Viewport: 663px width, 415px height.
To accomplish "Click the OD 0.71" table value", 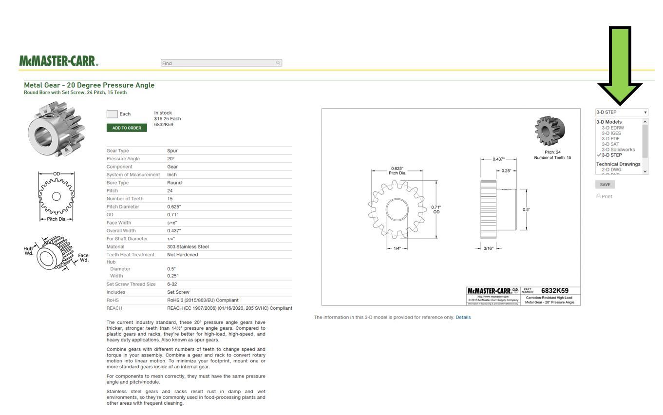I will click(173, 214).
